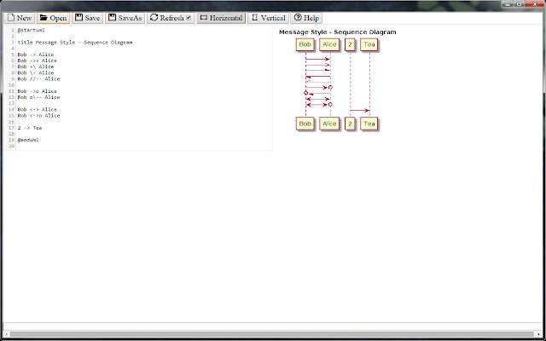This screenshot has width=546, height=341.
Task: Click the lower Tea participant box in the diagram
Action: pos(369,124)
